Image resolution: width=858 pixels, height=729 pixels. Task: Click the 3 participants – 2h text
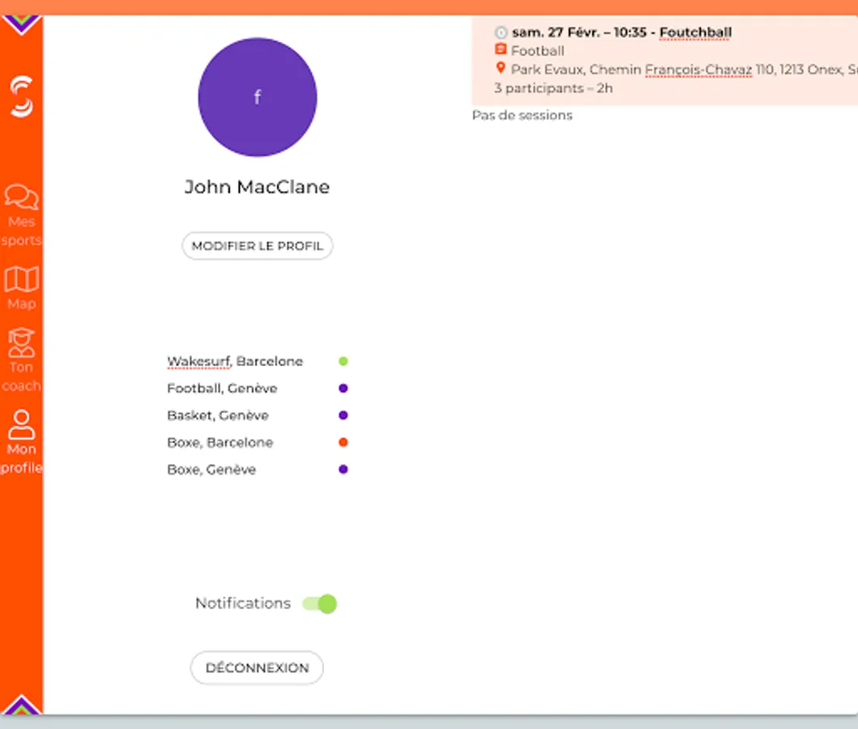[553, 88]
